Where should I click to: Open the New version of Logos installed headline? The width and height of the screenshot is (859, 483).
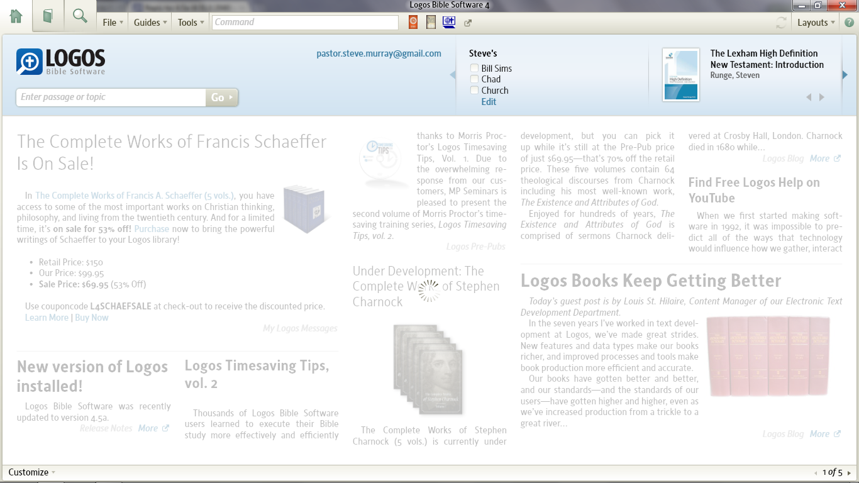[92, 376]
